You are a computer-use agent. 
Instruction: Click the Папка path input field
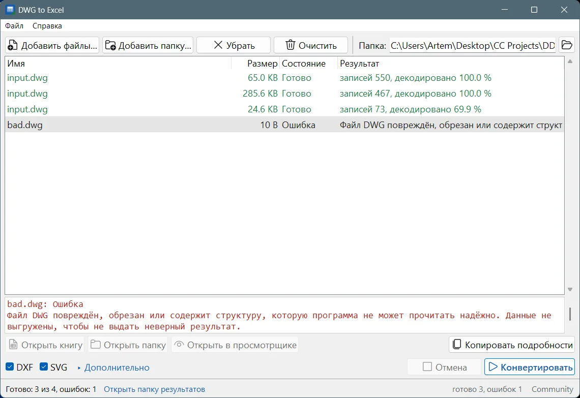(x=472, y=45)
